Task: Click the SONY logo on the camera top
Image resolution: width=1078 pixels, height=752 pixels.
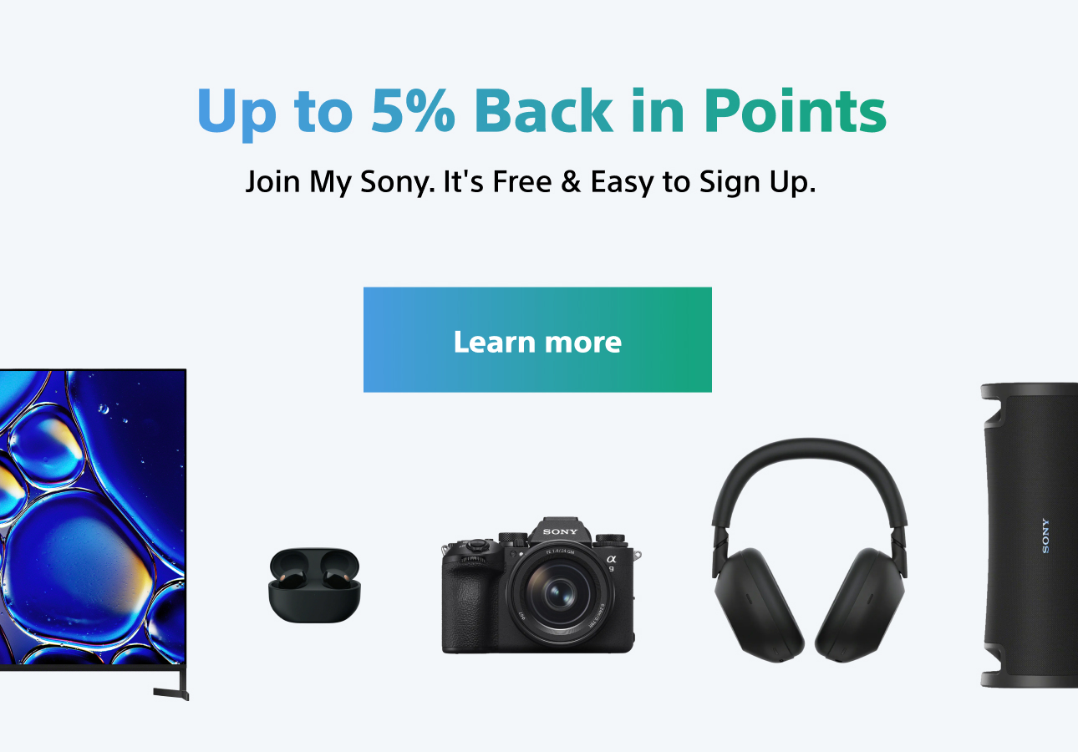Action: 560,531
